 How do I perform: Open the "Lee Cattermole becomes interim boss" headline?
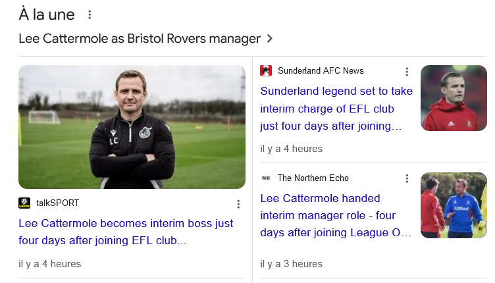(x=126, y=232)
